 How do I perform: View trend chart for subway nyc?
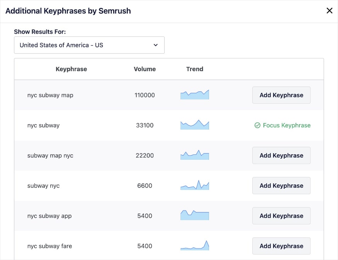tap(195, 185)
